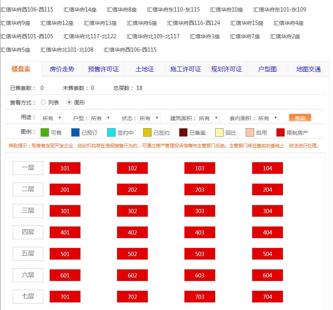Open the 状态 filter dropdown

coord(149,118)
